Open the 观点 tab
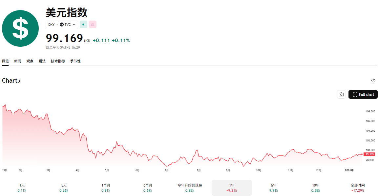 click(30, 61)
